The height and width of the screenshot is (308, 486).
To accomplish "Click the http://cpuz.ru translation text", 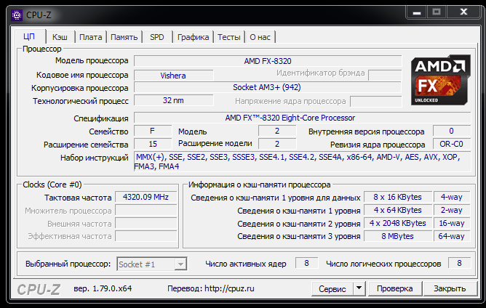I will [229, 288].
